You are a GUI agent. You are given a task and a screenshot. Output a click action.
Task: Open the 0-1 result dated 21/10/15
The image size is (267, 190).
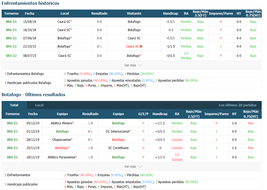click(99, 47)
